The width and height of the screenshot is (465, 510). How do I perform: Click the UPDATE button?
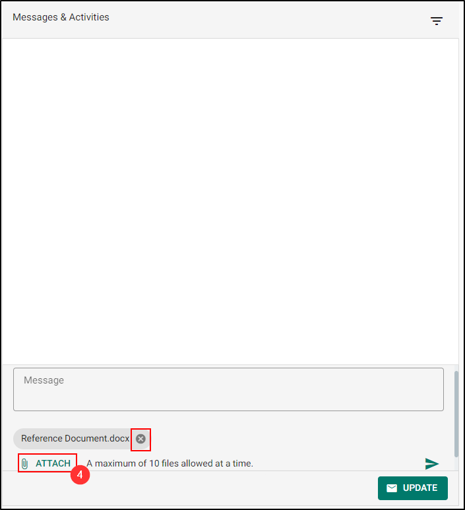(413, 488)
